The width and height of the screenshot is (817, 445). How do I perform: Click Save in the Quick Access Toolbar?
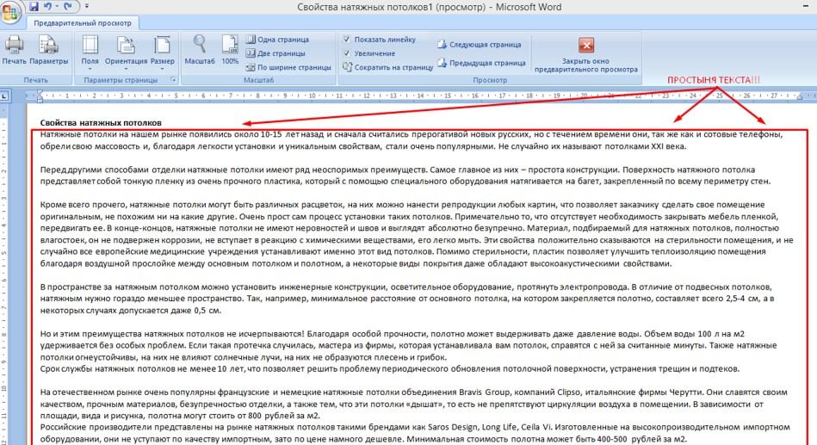tap(34, 7)
